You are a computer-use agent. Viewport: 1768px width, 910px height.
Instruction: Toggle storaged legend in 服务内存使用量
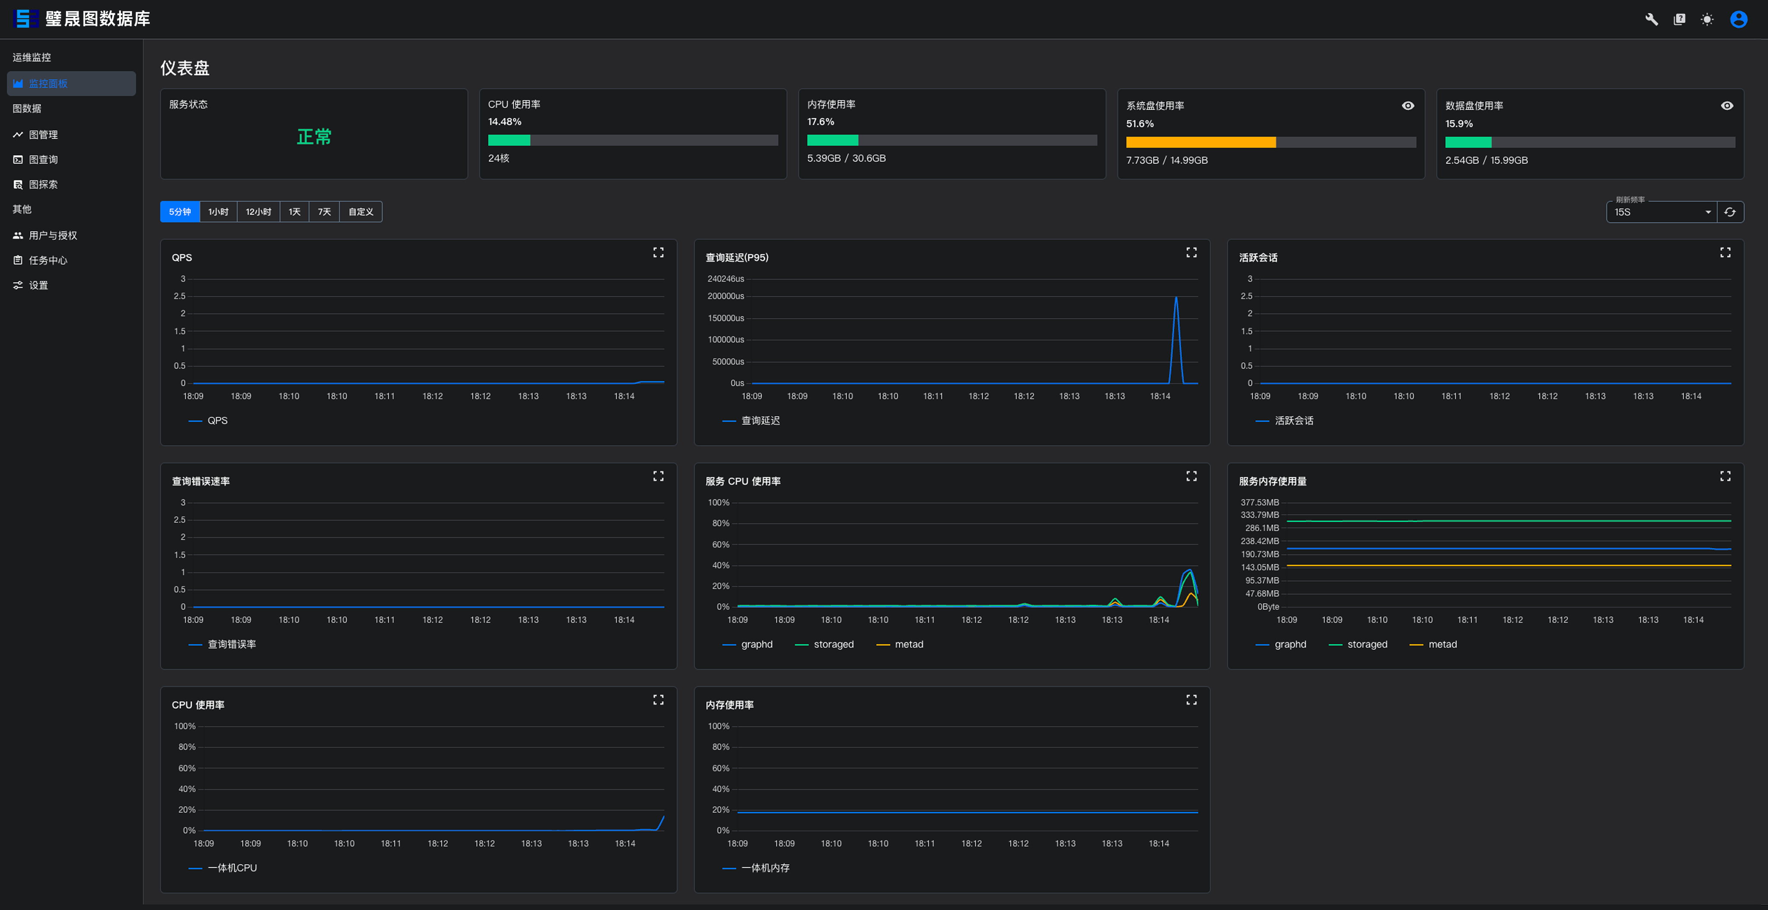click(1358, 644)
